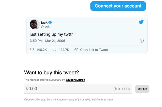Open the tweet info icon
Viewport: 162px width, 107px height.
coord(142,40)
